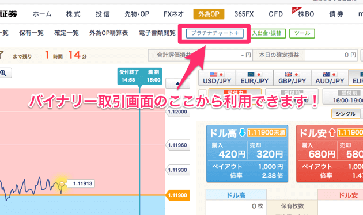Image resolution: width=363 pixels, height=215 pixels.
Task: Go to 確定一覧 sub-menu
Action: click(x=66, y=33)
